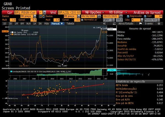
Task: Expand the Mensal periodicity dropdown
Action: [57, 24]
